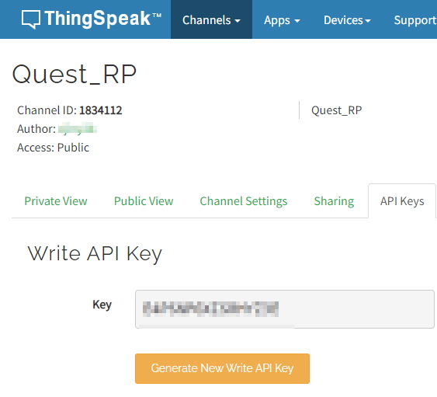Select the API Keys tab
This screenshot has height=397, width=437.
click(402, 201)
